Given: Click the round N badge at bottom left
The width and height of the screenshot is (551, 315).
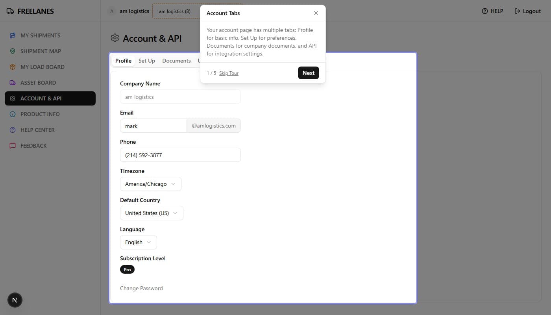Looking at the screenshot, I should [15, 300].
